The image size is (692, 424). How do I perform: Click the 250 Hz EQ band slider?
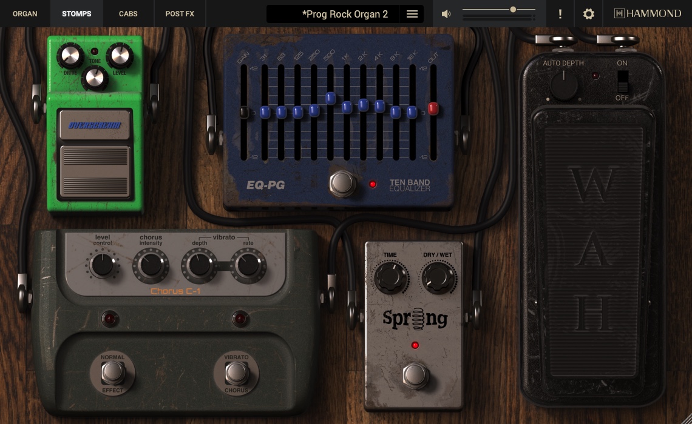click(314, 110)
